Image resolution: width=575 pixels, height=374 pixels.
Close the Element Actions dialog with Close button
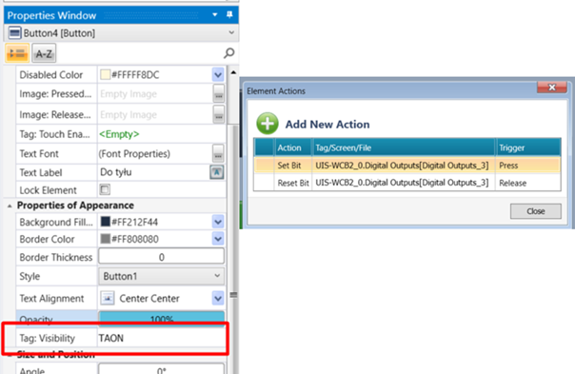click(x=535, y=211)
